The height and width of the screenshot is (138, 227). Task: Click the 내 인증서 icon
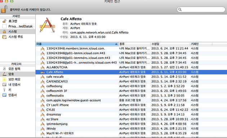coord(4,85)
